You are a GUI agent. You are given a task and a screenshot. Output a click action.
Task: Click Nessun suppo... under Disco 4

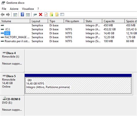pos(12,64)
